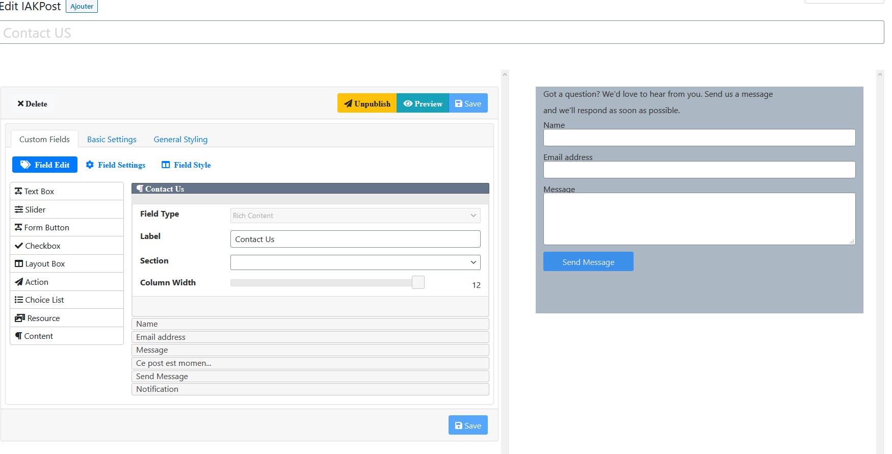Click the Choice List icon
892x454 pixels.
click(19, 300)
